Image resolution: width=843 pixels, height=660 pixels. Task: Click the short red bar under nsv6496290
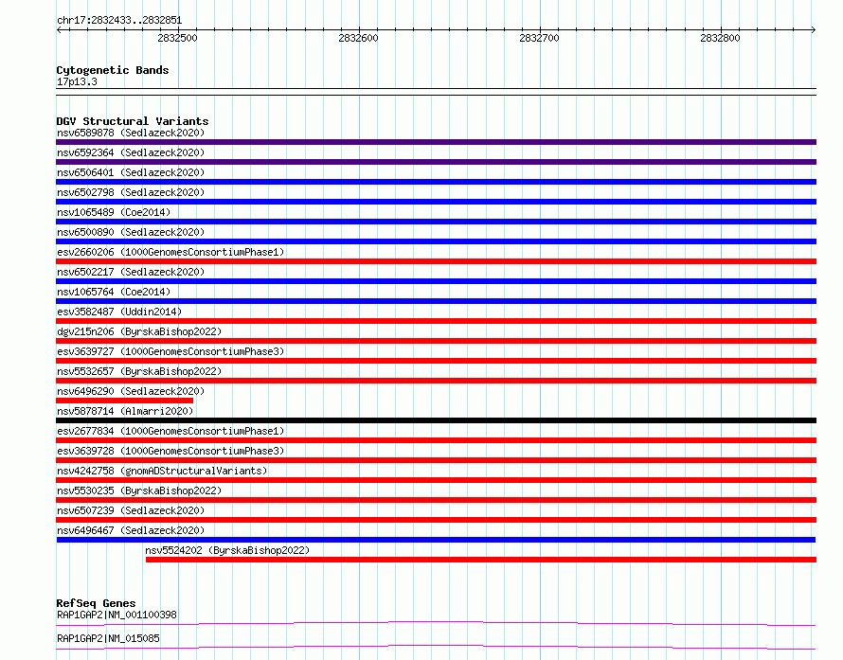[x=124, y=401]
